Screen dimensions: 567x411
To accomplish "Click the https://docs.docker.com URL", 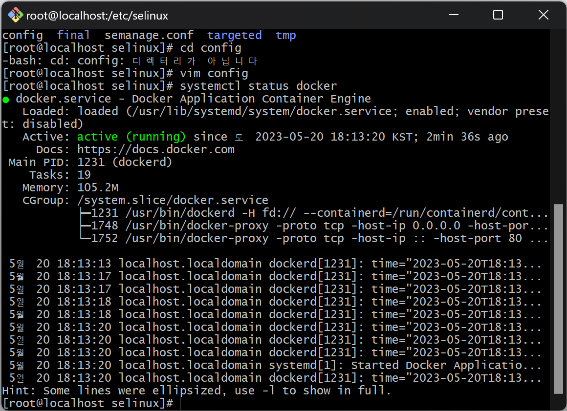I will click(x=156, y=149).
